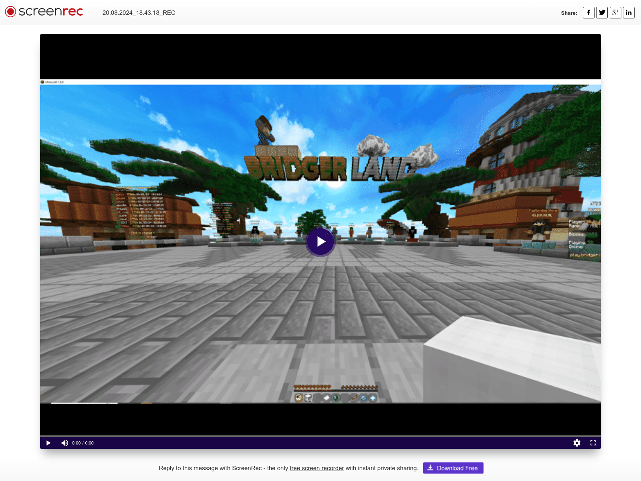The image size is (641, 481).
Task: Mute the video volume
Action: pyautogui.click(x=65, y=443)
